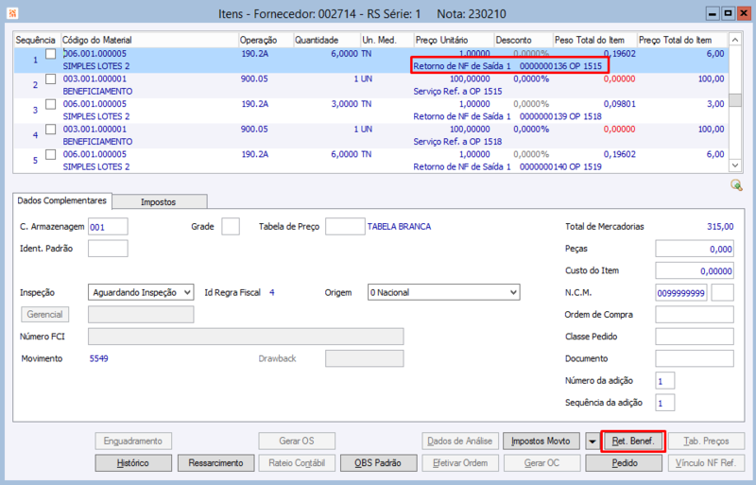Switch to the Impostos tab
Image resolution: width=756 pixels, height=485 pixels.
pyautogui.click(x=159, y=201)
